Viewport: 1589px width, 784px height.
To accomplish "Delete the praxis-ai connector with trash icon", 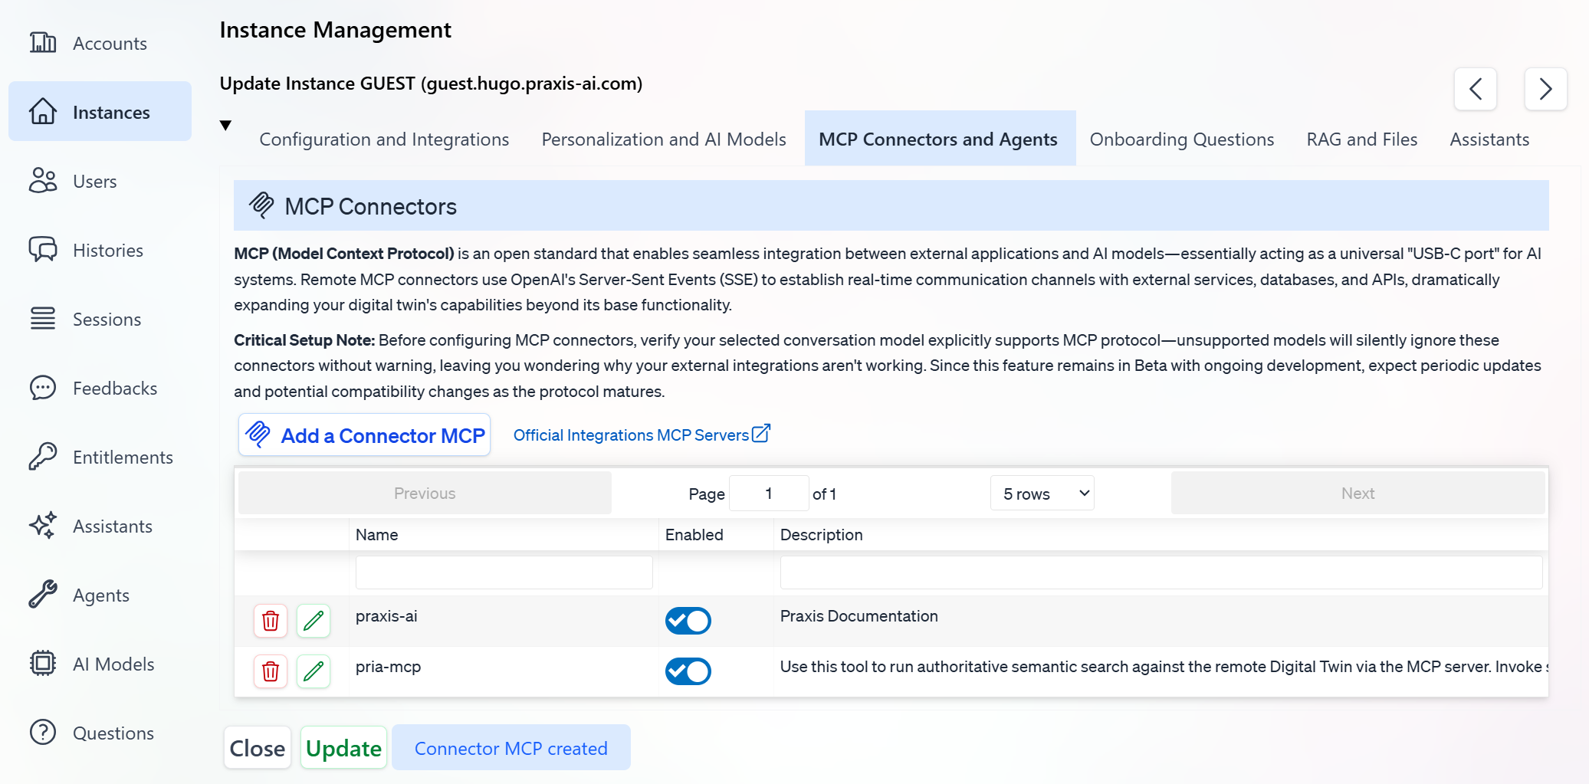I will pyautogui.click(x=271, y=621).
